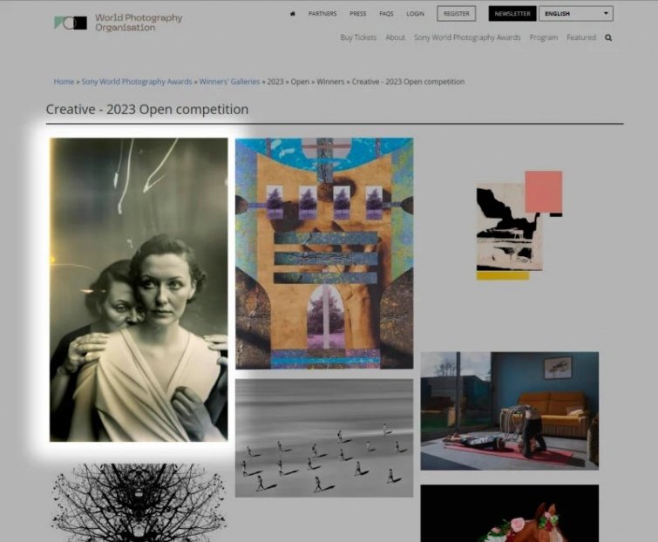The image size is (658, 542).
Task: Click the Login link
Action: [x=415, y=14]
